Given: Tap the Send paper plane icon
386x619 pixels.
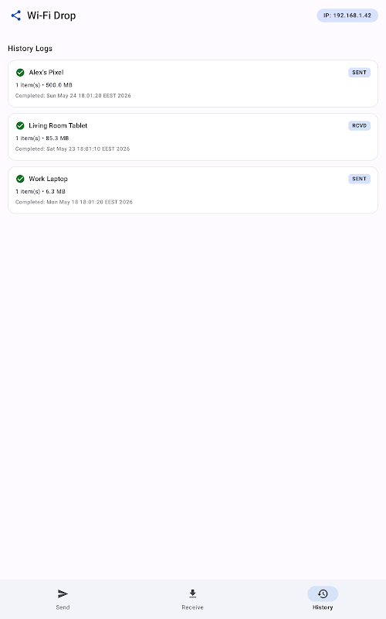Looking at the screenshot, I should 63,593.
